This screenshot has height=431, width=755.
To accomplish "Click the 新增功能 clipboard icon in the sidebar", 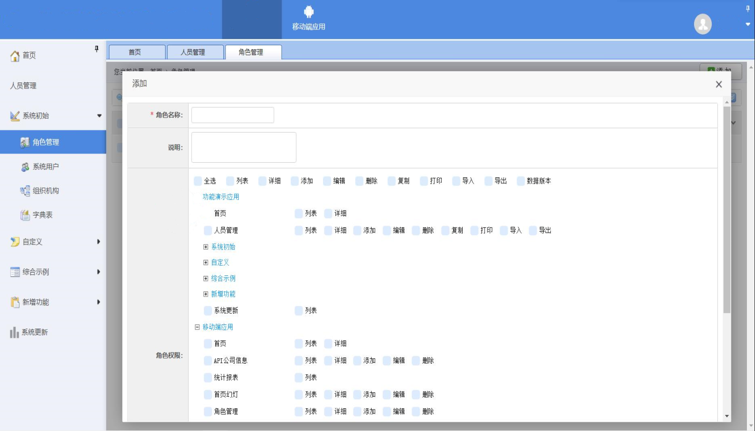I will coord(15,302).
